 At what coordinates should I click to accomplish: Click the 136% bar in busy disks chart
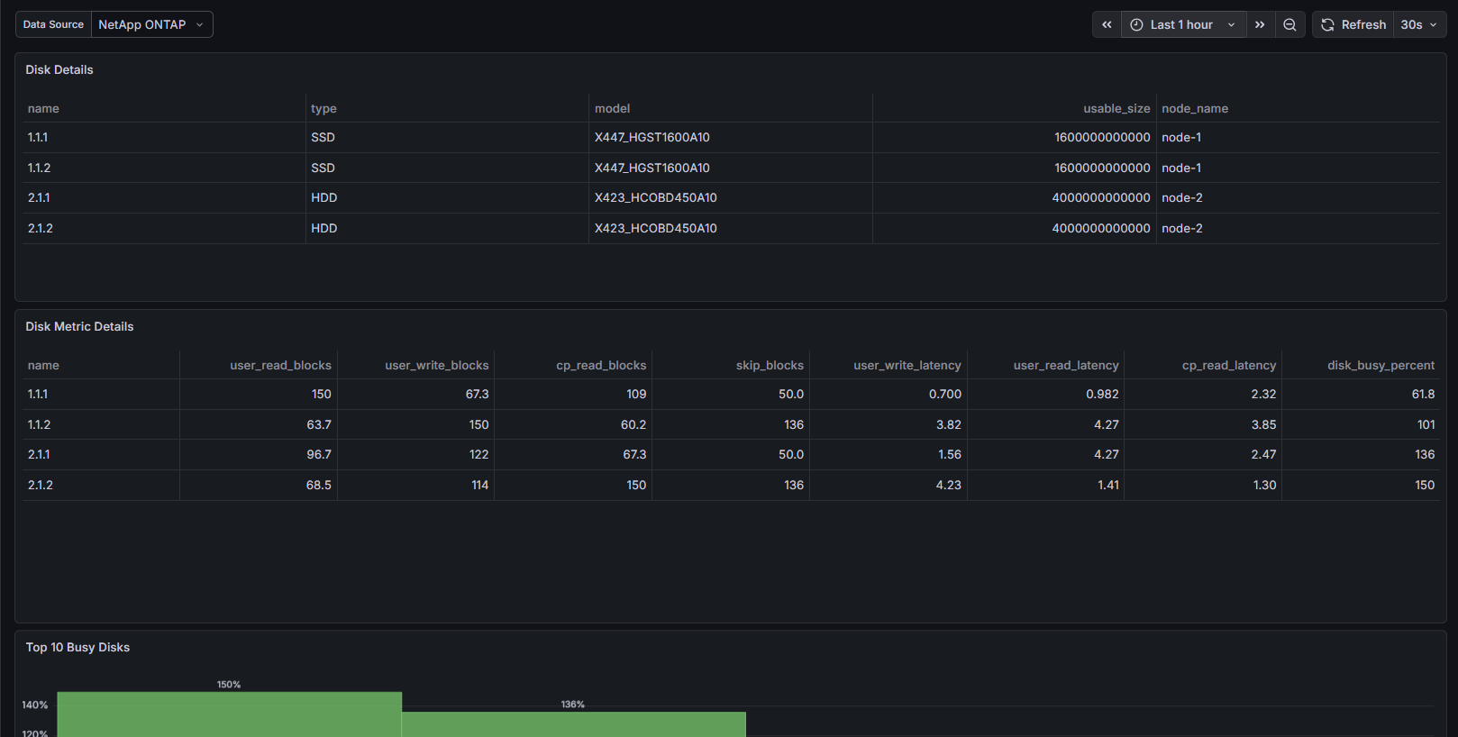[573, 724]
